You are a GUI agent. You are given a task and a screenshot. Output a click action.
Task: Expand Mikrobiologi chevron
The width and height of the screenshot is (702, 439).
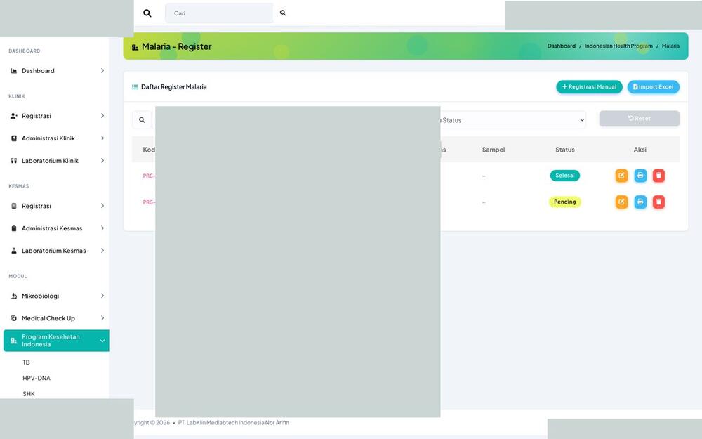102,296
